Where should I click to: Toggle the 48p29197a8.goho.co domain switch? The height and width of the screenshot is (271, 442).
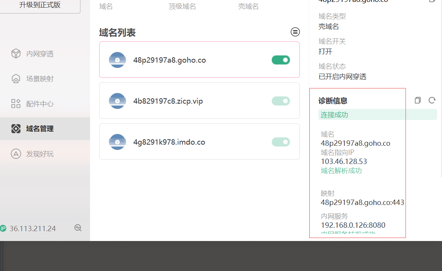pyautogui.click(x=281, y=60)
